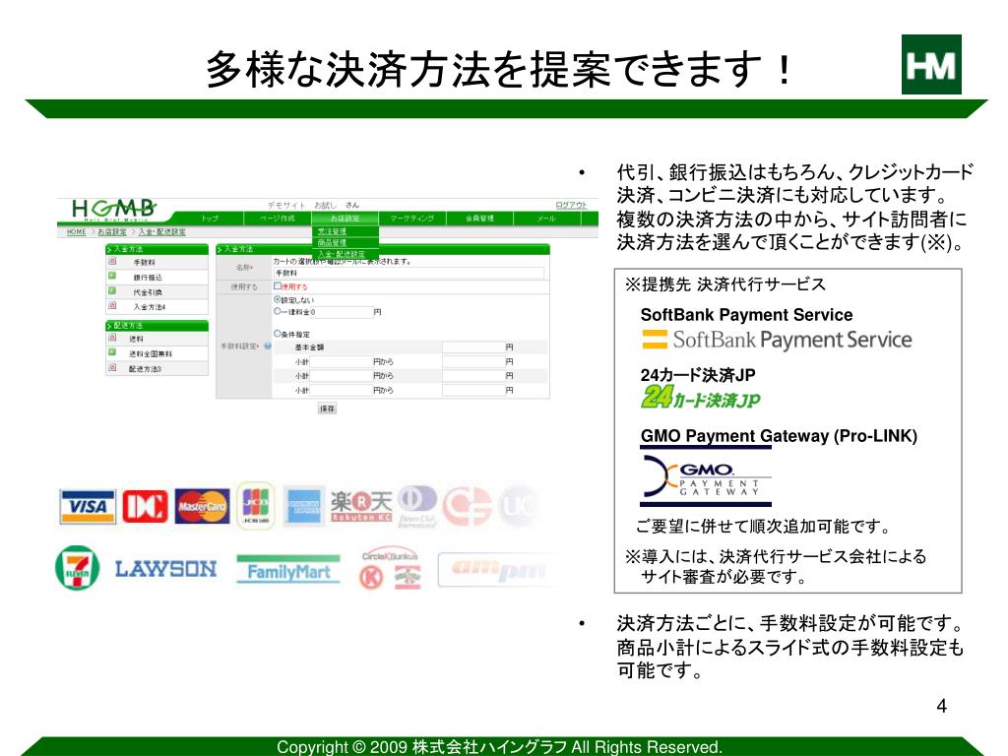Click the 配送方法 sidebar panel header
The width and height of the screenshot is (1008, 756).
[157, 325]
